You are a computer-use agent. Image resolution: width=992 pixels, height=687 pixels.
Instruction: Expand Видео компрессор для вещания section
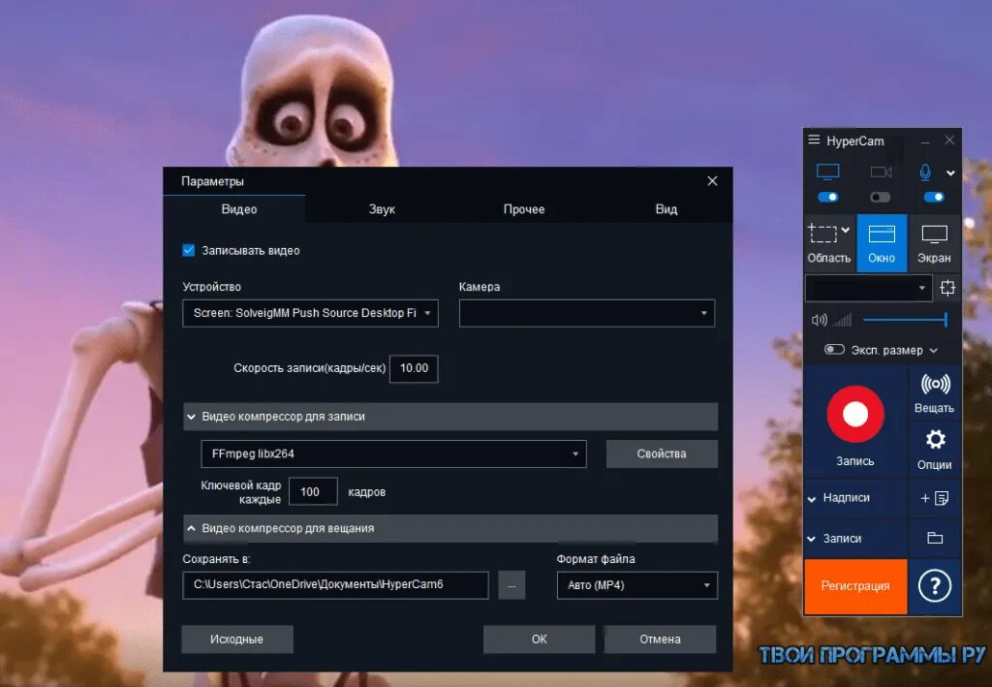(450, 528)
